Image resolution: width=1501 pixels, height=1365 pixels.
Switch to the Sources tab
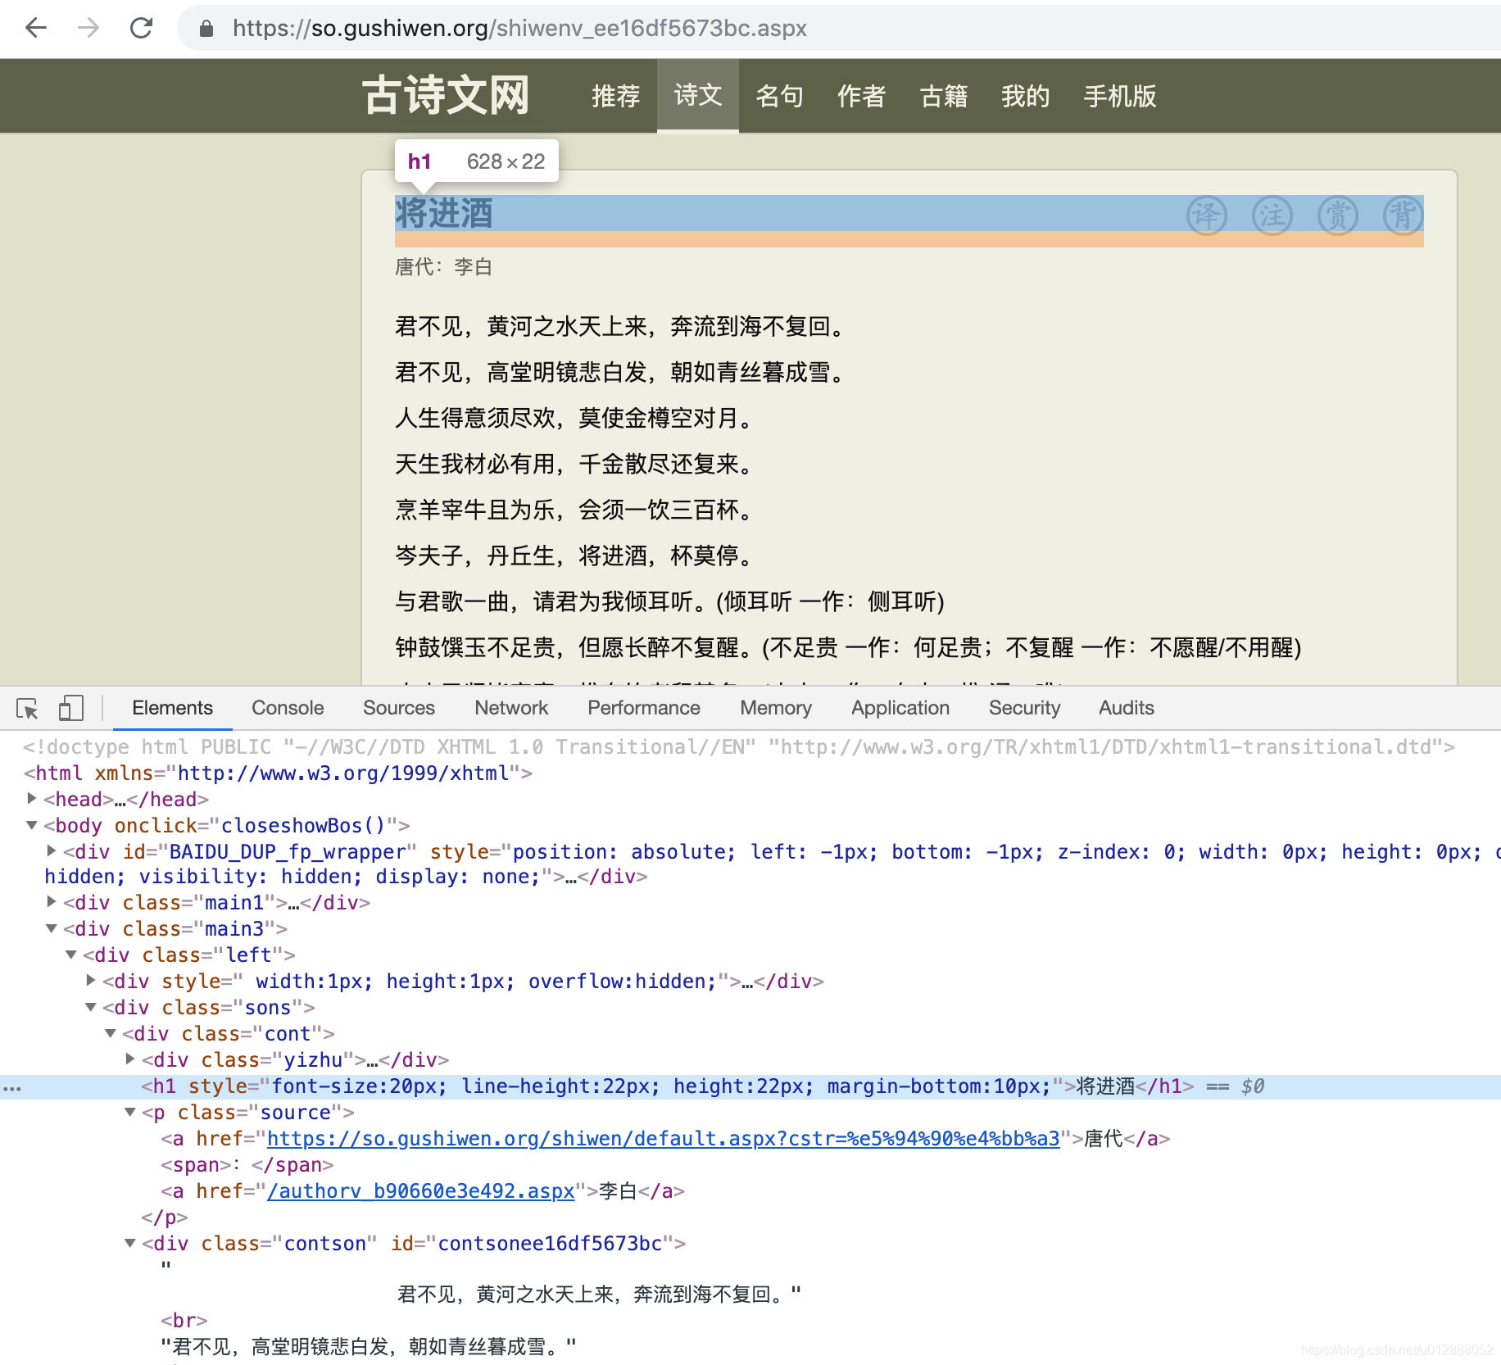(399, 708)
